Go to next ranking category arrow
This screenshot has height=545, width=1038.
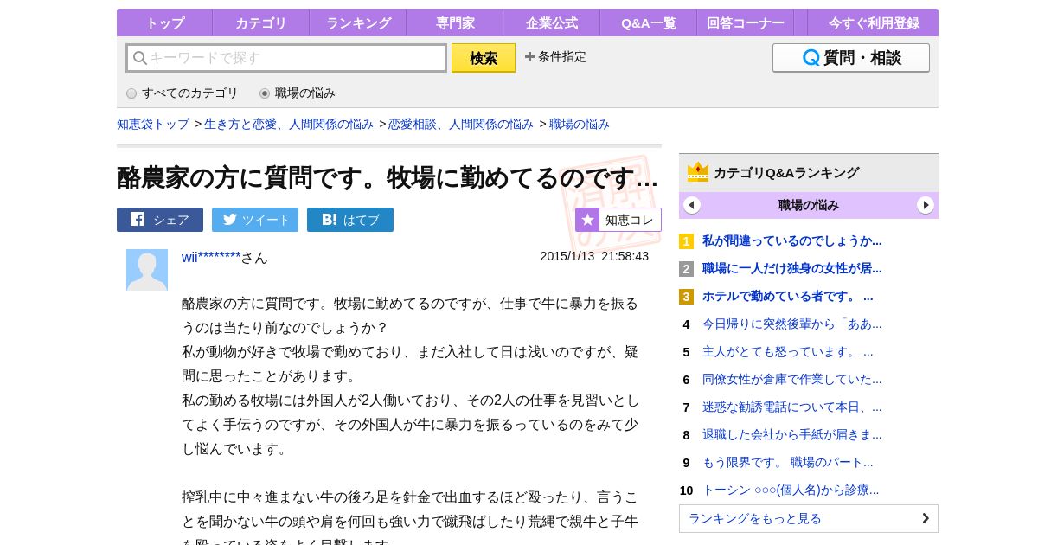(926, 205)
